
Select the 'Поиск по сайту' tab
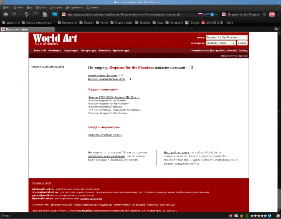coord(27,29)
